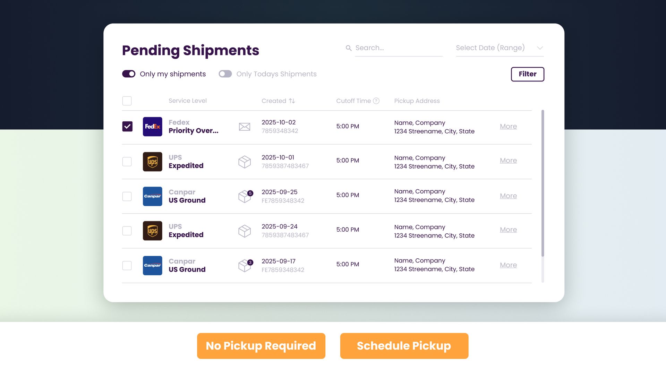666x370 pixels.
Task: Tick the select-all checkbox in the table header
Action: click(127, 101)
